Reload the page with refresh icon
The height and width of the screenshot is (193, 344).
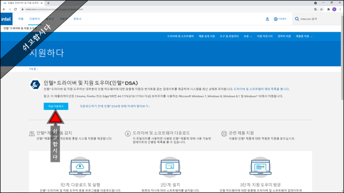click(x=16, y=9)
